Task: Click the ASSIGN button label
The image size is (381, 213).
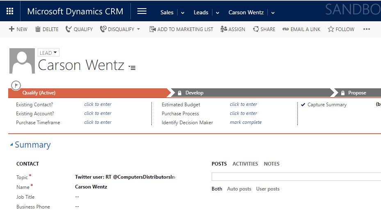Action: click(x=237, y=29)
